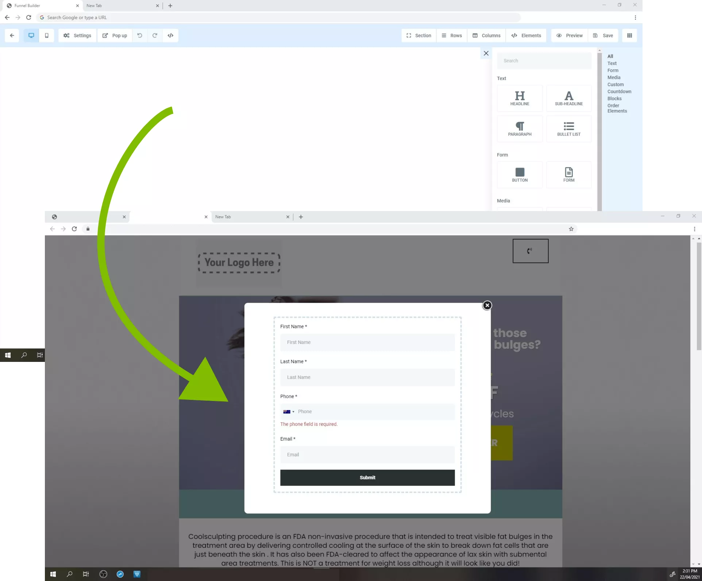Screen dimensions: 702x581
Task: Open the apps grid menu icon
Action: click(x=629, y=35)
